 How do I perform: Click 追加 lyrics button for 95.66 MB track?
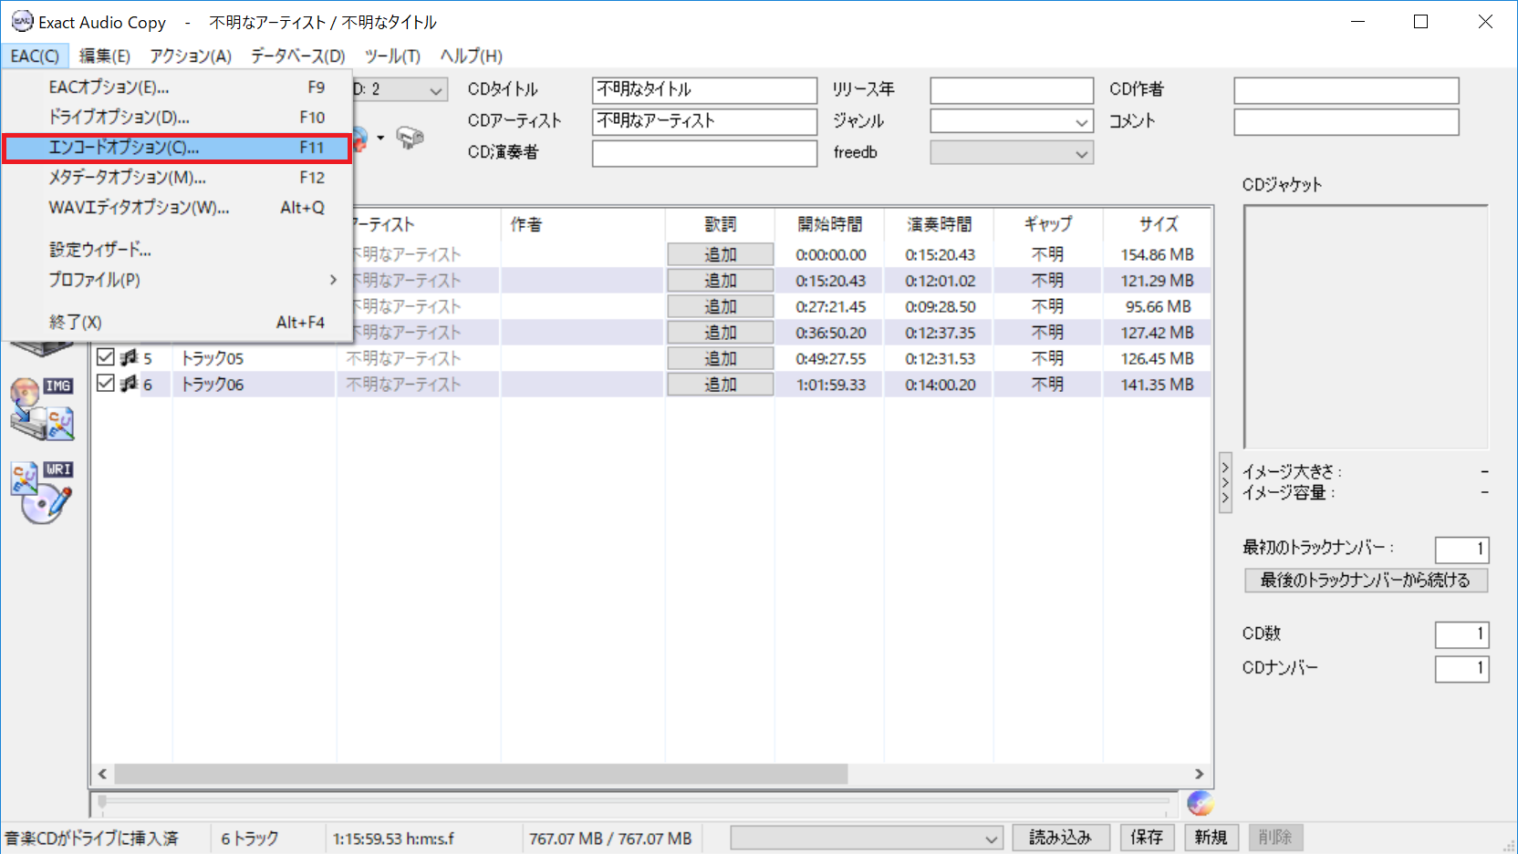[x=720, y=306]
